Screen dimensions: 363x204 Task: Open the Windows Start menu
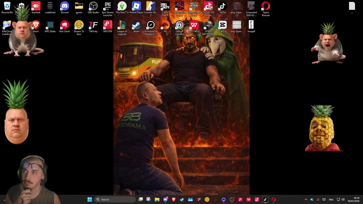(90, 199)
